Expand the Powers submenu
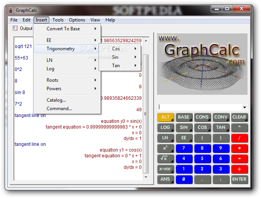 [x=67, y=89]
